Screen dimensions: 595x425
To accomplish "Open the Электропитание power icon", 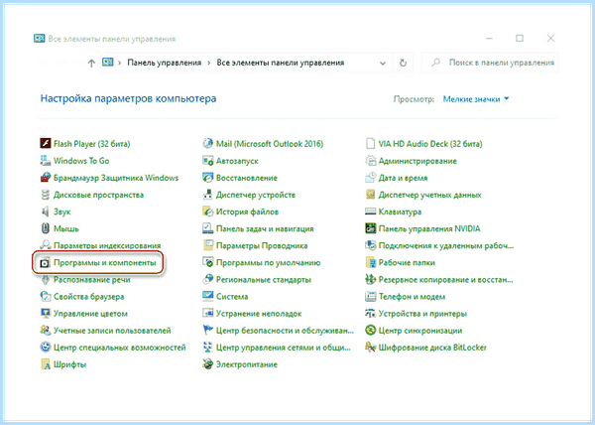I will click(207, 364).
